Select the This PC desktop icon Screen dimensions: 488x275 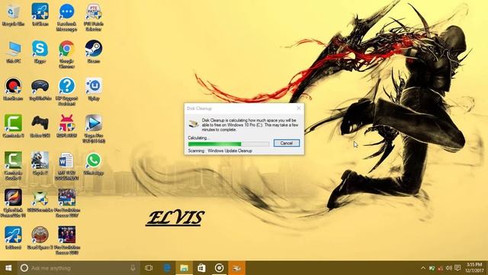click(x=13, y=53)
